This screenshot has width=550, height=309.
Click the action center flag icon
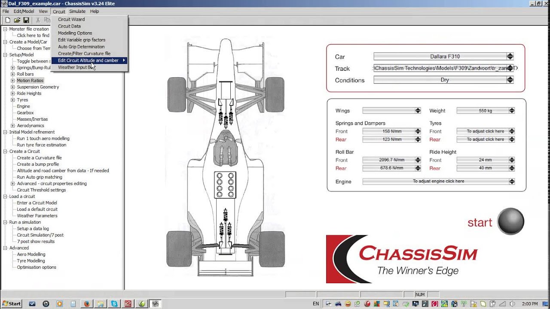474,304
